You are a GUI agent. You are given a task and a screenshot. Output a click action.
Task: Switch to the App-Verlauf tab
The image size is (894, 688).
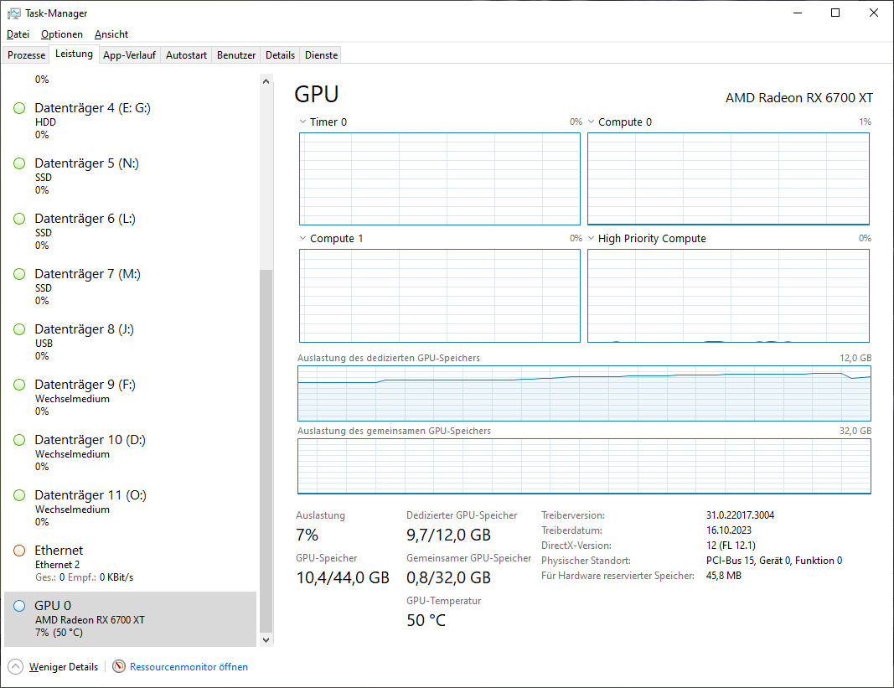pyautogui.click(x=129, y=55)
